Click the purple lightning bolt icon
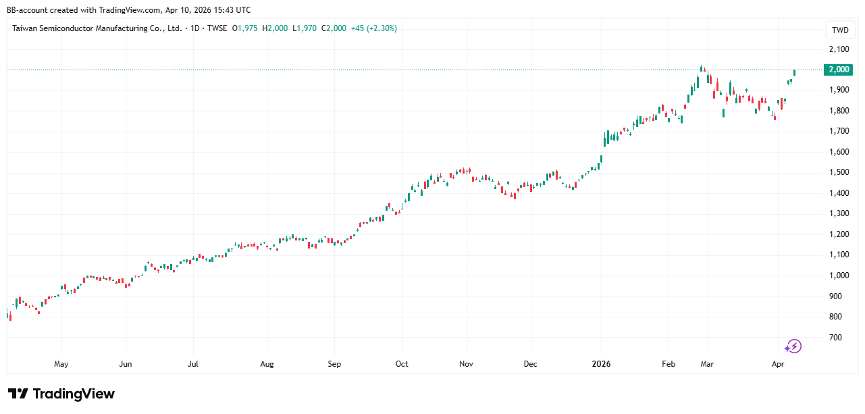This screenshot has width=865, height=414. (793, 346)
